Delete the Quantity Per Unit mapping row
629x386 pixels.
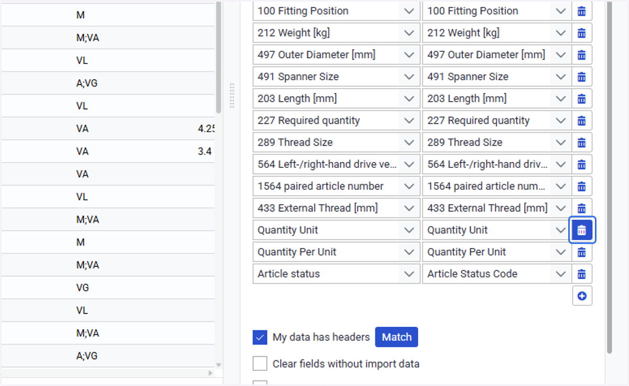pyautogui.click(x=582, y=252)
